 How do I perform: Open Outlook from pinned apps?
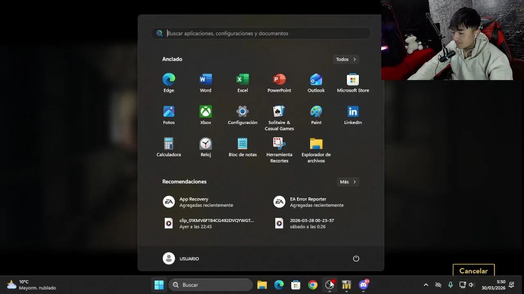[x=316, y=83]
